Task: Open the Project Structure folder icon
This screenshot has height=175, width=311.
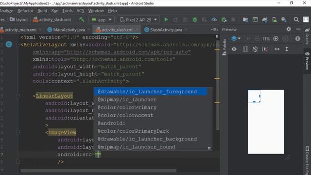Action: click(x=245, y=19)
